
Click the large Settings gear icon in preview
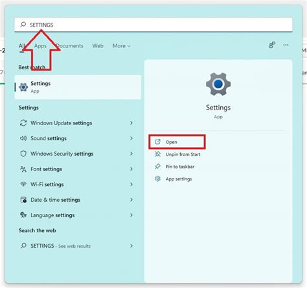pos(218,84)
